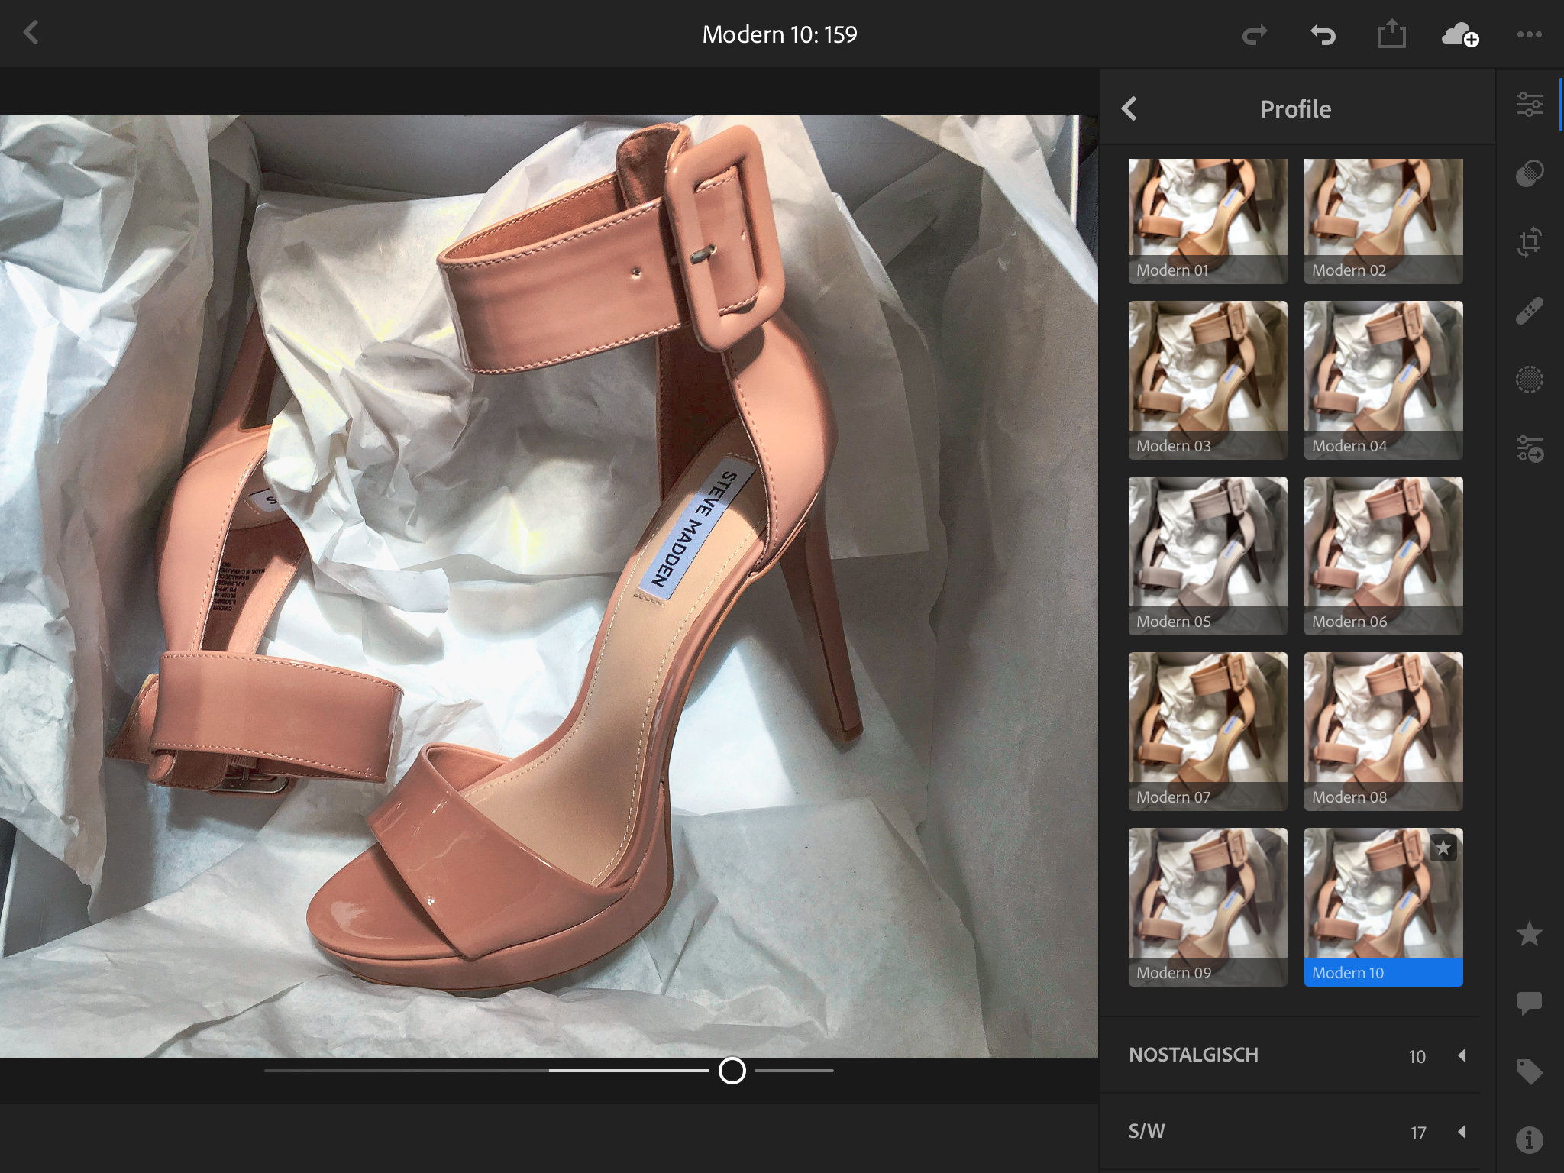The image size is (1564, 1173).
Task: Go back from the Profile panel
Action: pos(1129,109)
